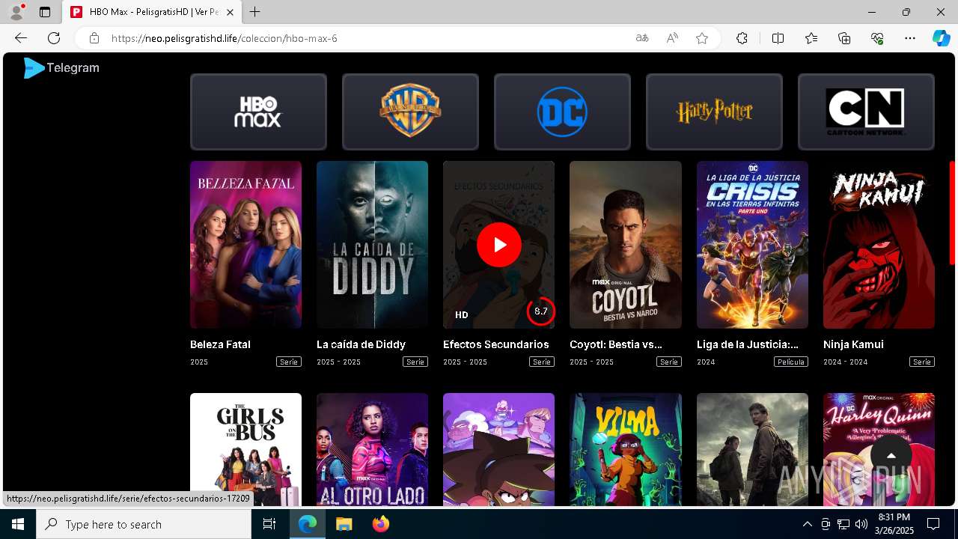
Task: Open the Harry Potter collection tile
Action: [x=714, y=112]
